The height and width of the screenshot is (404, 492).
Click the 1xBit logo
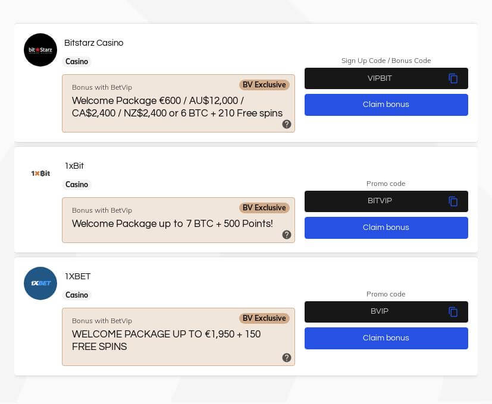coord(40,173)
